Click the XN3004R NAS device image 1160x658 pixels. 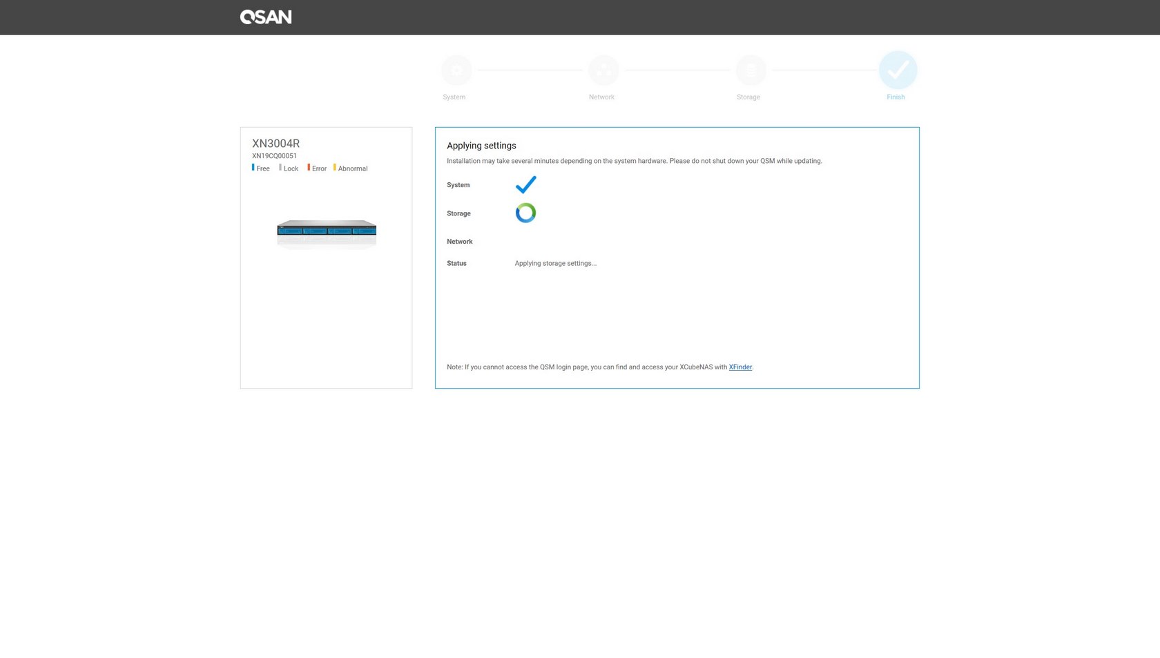point(327,233)
